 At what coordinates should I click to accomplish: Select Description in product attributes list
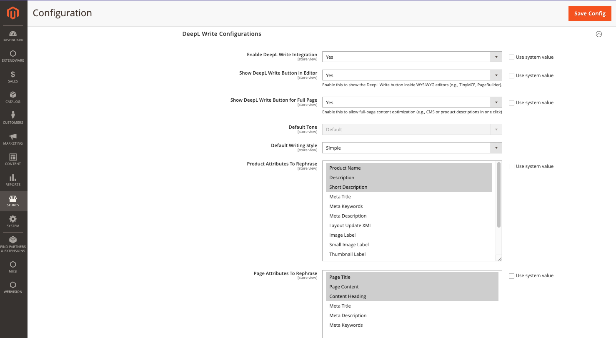click(x=409, y=178)
